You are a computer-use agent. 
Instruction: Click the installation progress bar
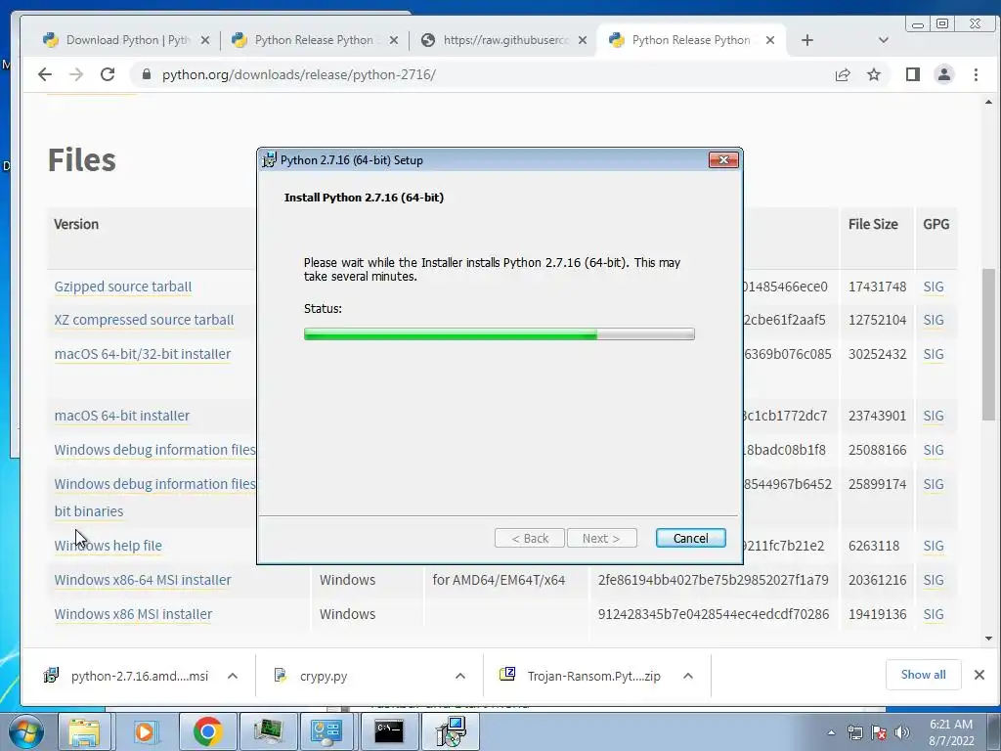[500, 334]
